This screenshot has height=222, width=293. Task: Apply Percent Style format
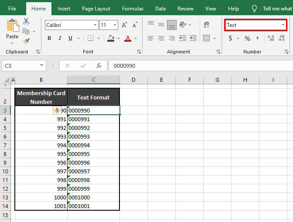[247, 38]
